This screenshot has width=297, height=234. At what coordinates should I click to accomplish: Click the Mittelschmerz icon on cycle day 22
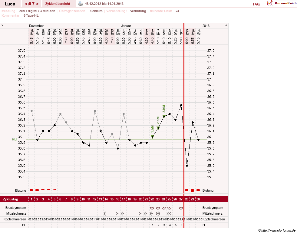click(x=152, y=213)
